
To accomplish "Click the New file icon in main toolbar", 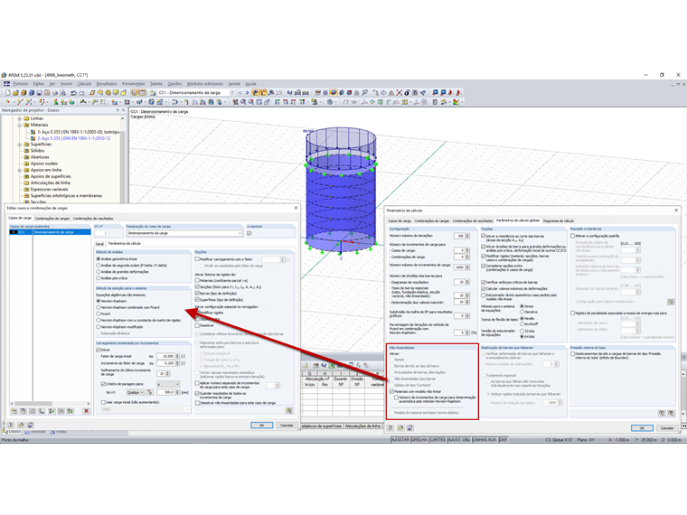I will click(x=7, y=93).
